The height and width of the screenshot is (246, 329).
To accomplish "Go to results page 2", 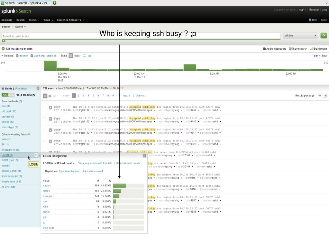I will (x=78, y=96).
